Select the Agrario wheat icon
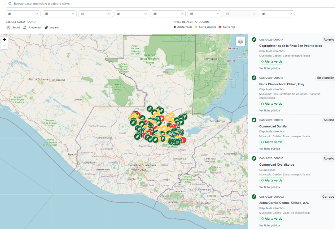 [x=46, y=27]
